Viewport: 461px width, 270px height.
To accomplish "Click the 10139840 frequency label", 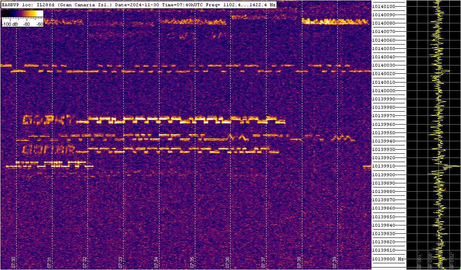I will click(384, 225).
